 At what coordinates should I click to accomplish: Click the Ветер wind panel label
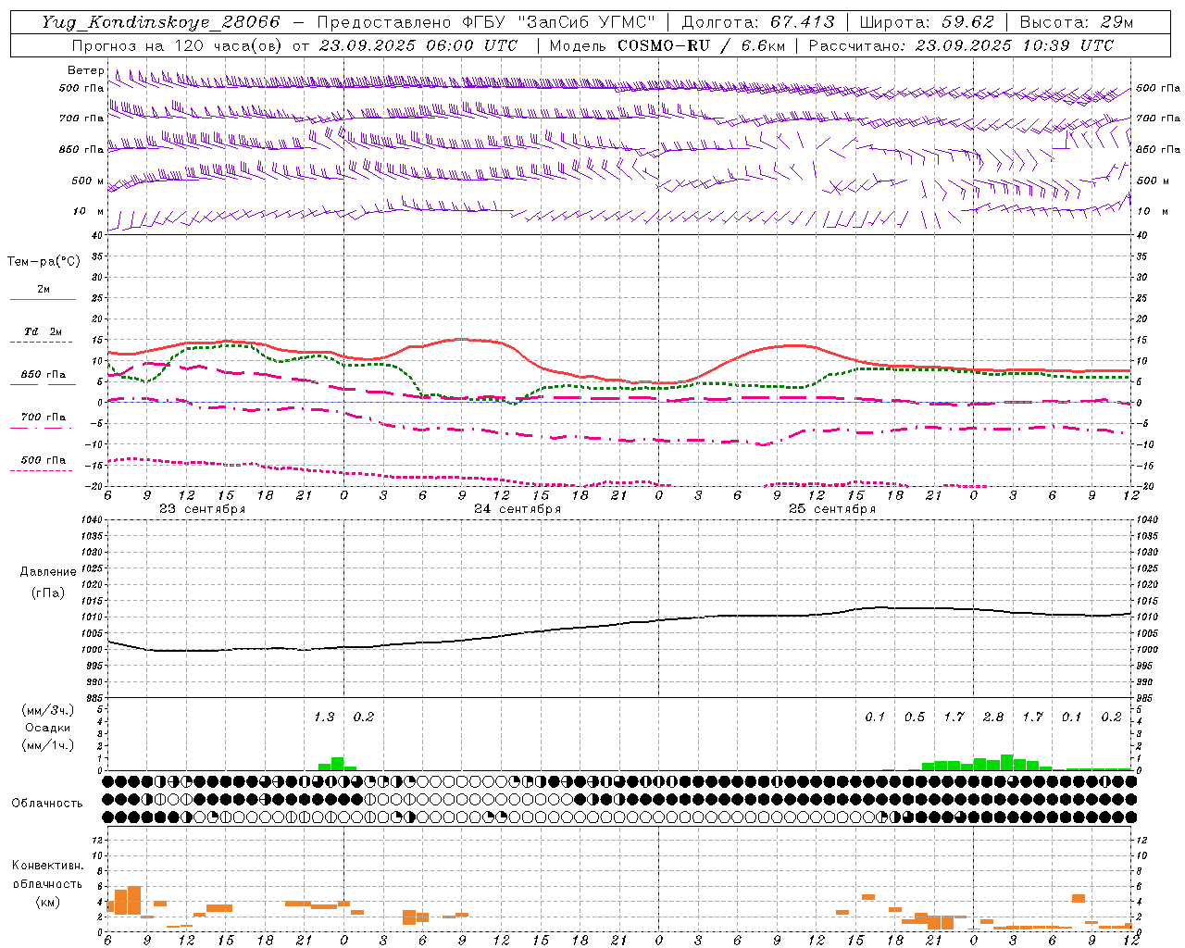pos(86,70)
